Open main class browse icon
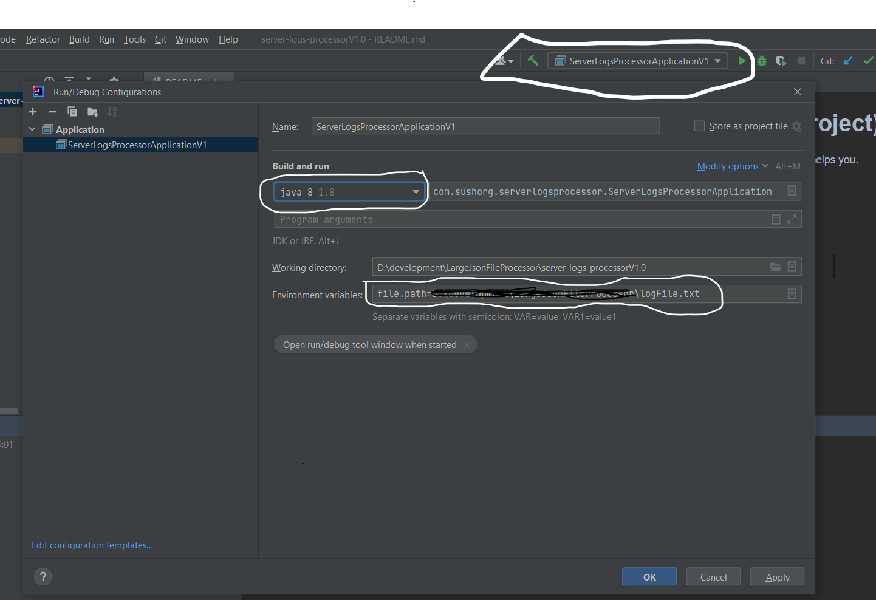Viewport: 876px width, 600px height. (x=792, y=191)
